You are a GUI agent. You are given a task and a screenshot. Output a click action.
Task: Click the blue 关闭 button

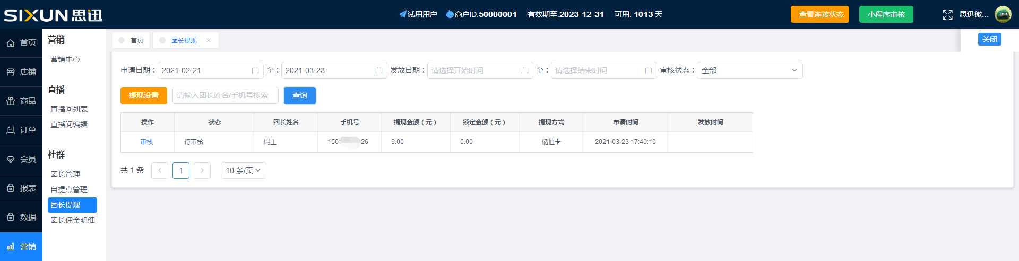click(990, 39)
